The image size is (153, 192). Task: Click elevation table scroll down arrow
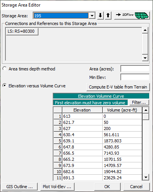click(x=146, y=177)
